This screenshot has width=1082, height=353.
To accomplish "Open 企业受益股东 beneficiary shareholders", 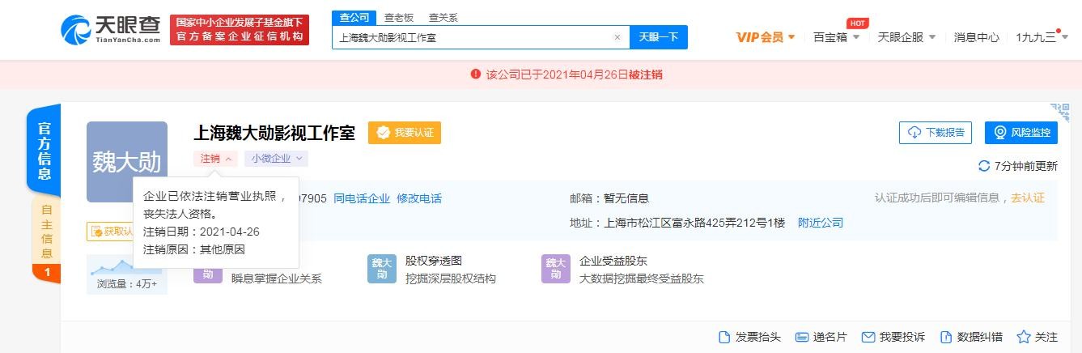I will pyautogui.click(x=613, y=262).
